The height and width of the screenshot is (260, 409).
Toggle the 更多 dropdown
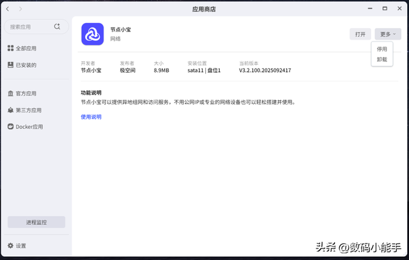coord(388,34)
